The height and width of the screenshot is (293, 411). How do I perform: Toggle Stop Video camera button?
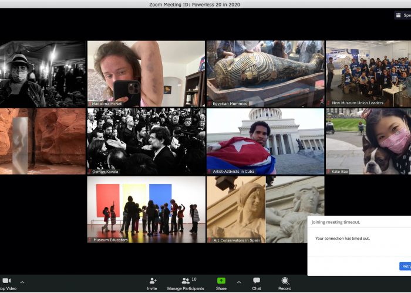click(6, 281)
